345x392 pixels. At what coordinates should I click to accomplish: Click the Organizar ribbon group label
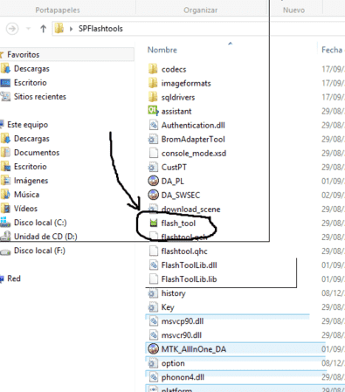[200, 10]
